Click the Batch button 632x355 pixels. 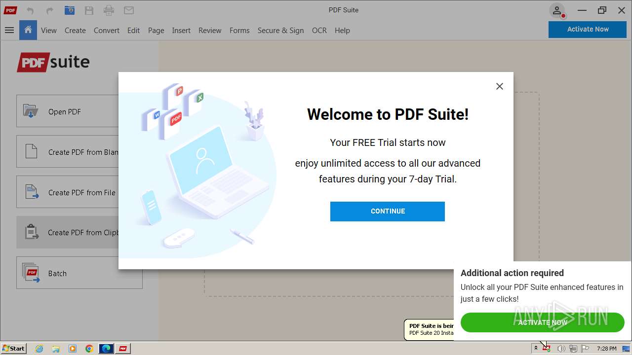click(x=79, y=273)
